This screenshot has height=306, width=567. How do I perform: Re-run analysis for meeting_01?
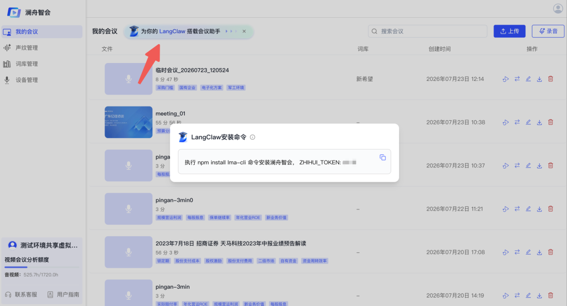tap(506, 122)
